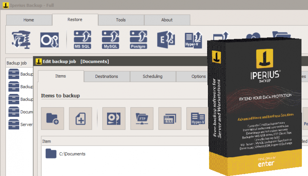
Task: Click the Exchange restore icon
Action: click(166, 40)
